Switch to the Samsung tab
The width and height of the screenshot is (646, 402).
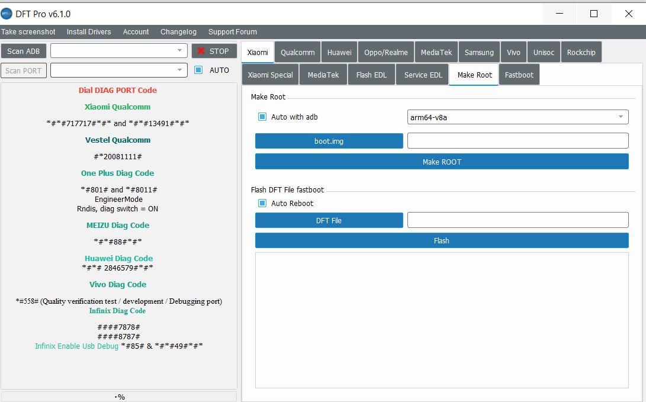[x=479, y=52]
